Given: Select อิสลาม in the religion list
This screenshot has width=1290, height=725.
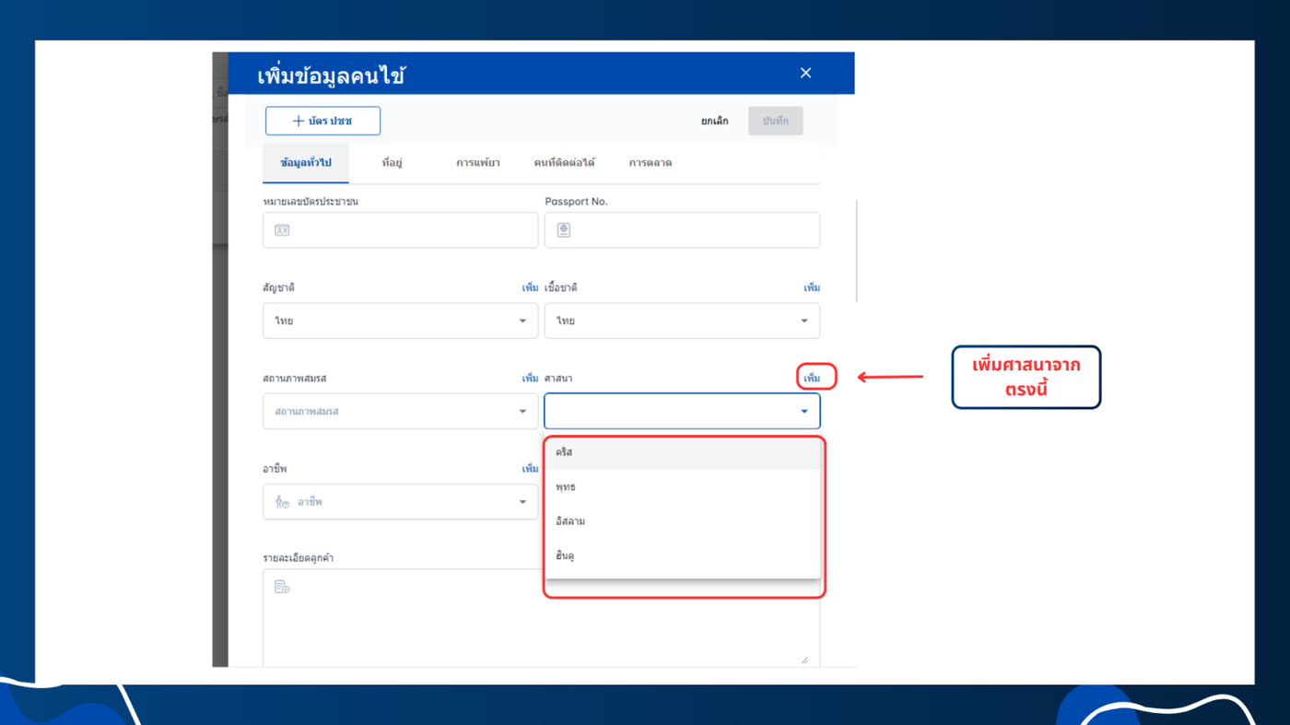Looking at the screenshot, I should pyautogui.click(x=682, y=521).
